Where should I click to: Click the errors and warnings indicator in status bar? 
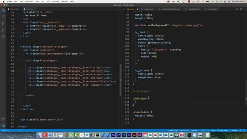click(5, 131)
